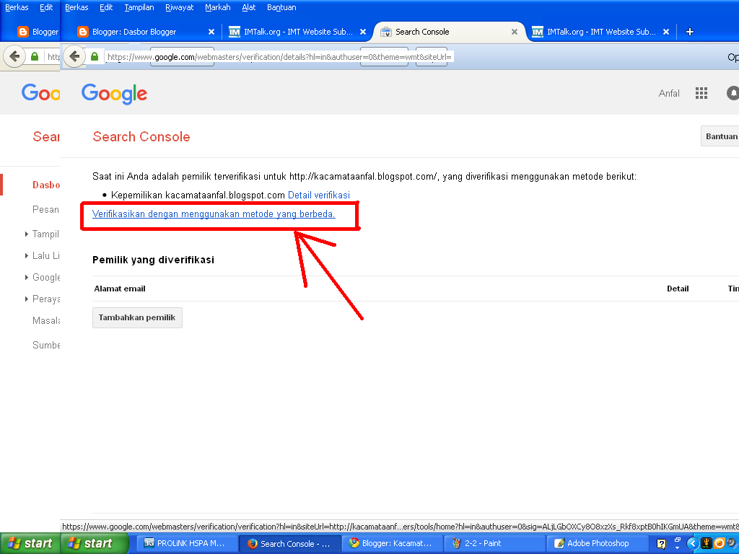Click Verifikasikan dengan menggunakan metode yang berbeda
This screenshot has width=739, height=554.
(214, 214)
